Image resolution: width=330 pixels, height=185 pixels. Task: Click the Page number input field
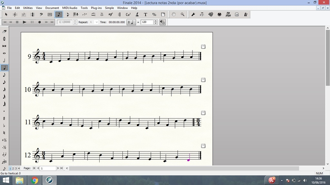point(48,168)
